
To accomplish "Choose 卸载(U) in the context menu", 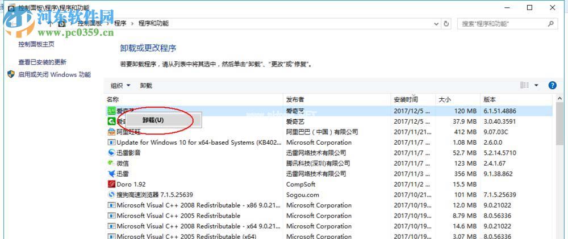I will 153,120.
